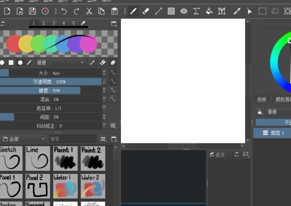
Task: Open chat options menu next to 邀请
Action: [x=246, y=154]
